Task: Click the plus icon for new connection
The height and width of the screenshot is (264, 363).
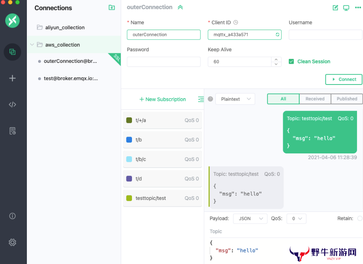Action: tap(12, 79)
